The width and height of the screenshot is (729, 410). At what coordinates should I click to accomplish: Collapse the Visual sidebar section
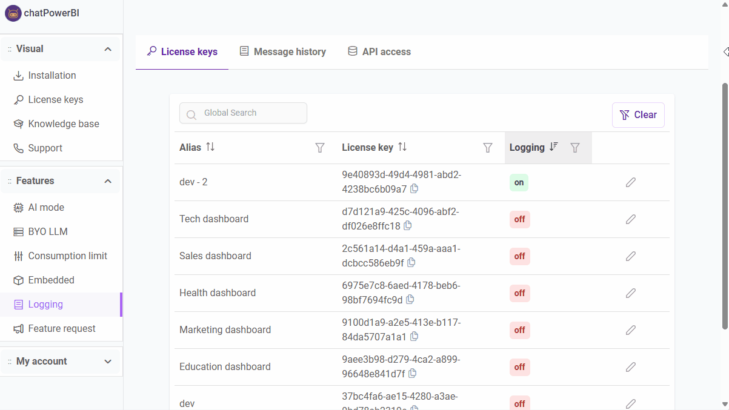click(x=108, y=49)
